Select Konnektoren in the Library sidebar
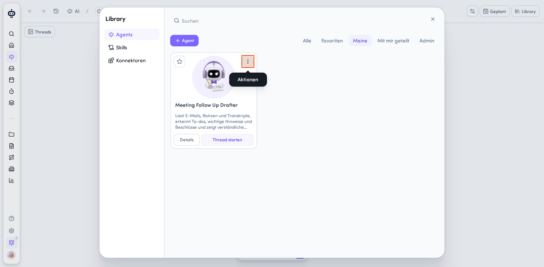This screenshot has width=544, height=267. [x=132, y=60]
